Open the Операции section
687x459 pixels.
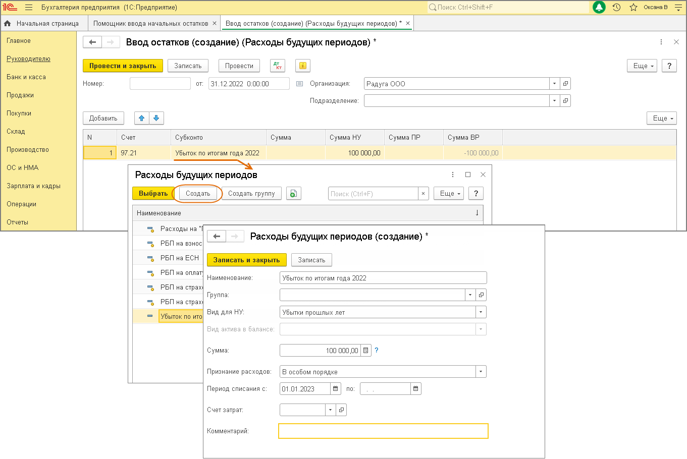click(21, 204)
